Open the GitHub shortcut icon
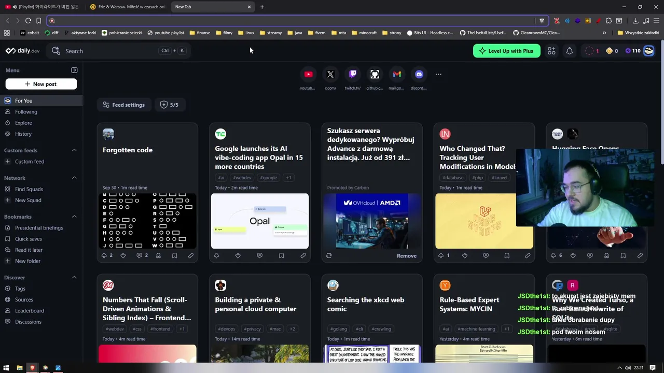Screen dimensions: 664x373 pyautogui.click(x=375, y=74)
